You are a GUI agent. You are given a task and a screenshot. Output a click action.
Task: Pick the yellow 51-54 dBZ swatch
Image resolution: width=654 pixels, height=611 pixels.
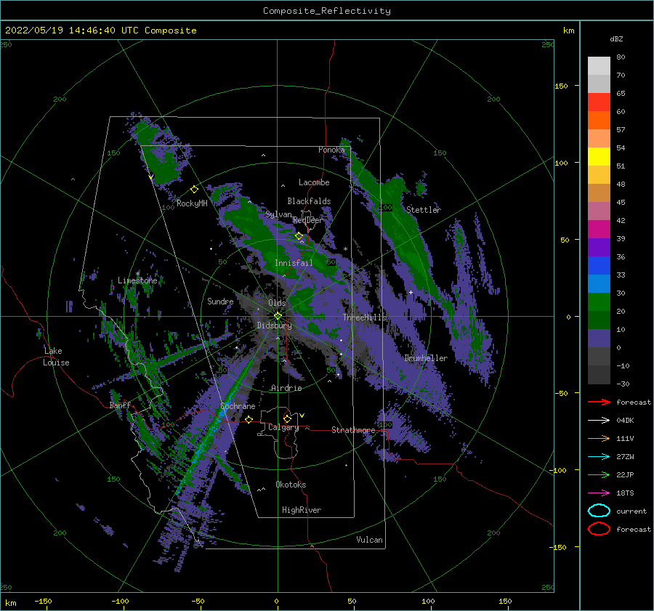599,157
